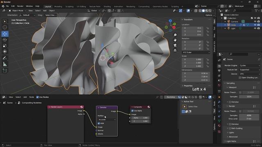Select the Cursor tool in viewport toolbar
Image resolution: width=262 pixels, height=147 pixels.
click(5, 27)
